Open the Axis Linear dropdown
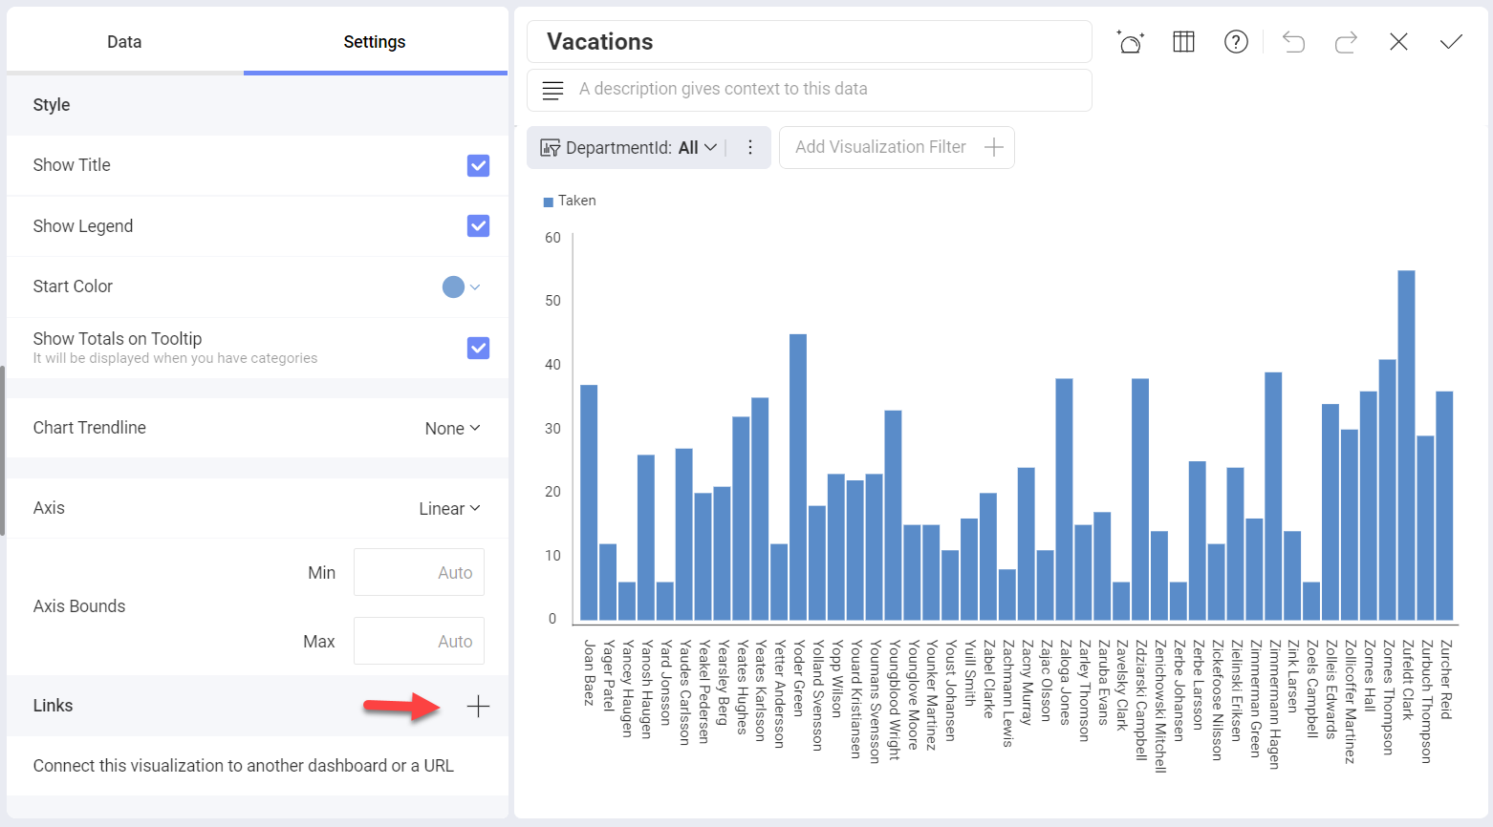Screen dimensions: 1493x827 point(449,509)
